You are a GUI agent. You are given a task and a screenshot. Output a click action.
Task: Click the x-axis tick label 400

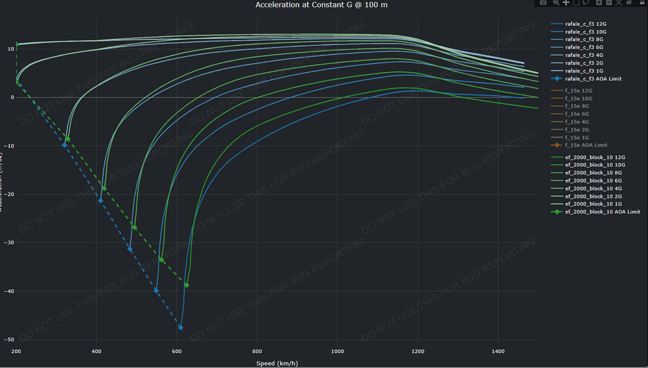(97, 351)
